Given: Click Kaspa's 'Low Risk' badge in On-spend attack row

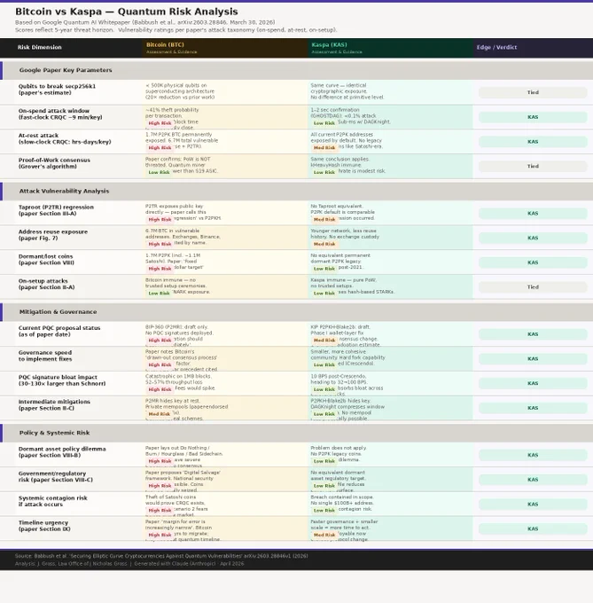Looking at the screenshot, I should click(x=324, y=123).
